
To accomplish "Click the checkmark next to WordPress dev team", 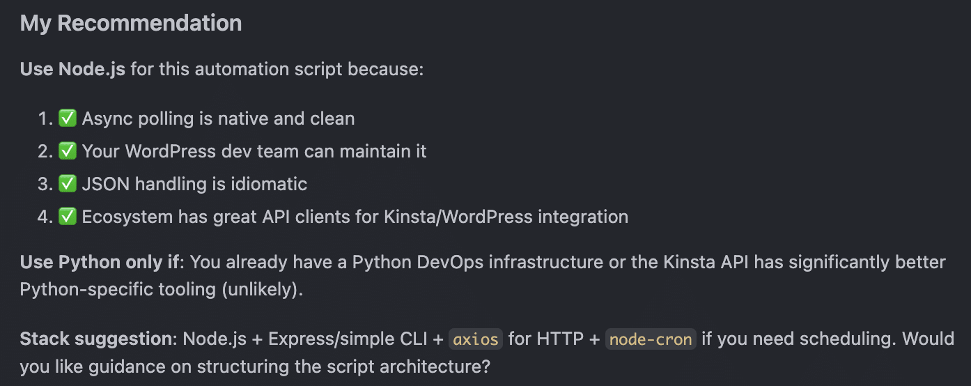I will pos(67,151).
